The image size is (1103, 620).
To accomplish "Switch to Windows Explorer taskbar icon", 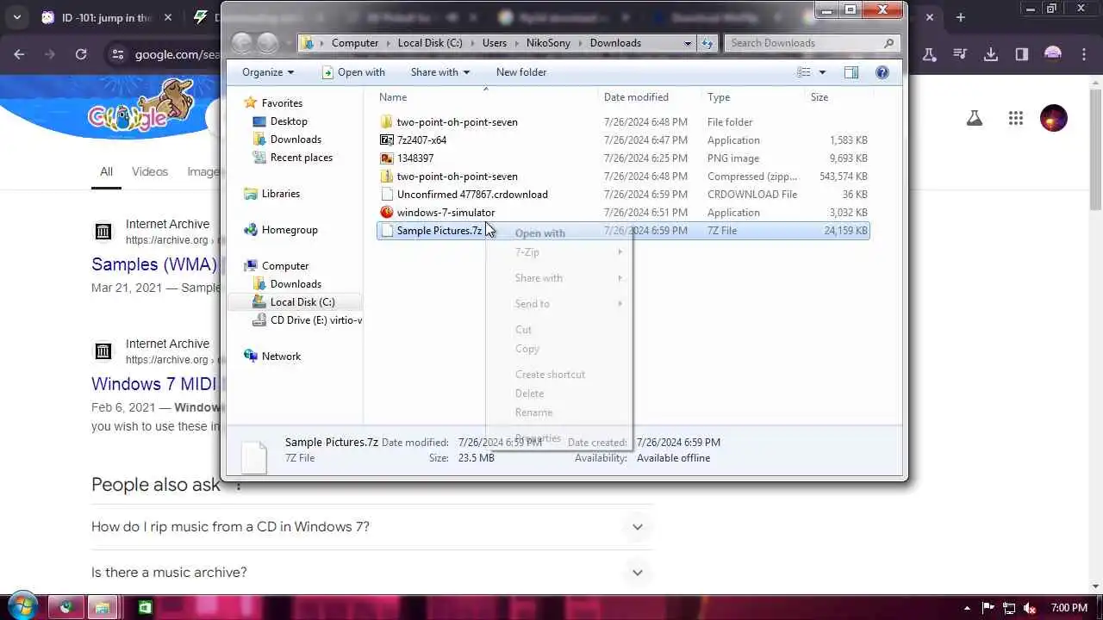I will coord(102,608).
